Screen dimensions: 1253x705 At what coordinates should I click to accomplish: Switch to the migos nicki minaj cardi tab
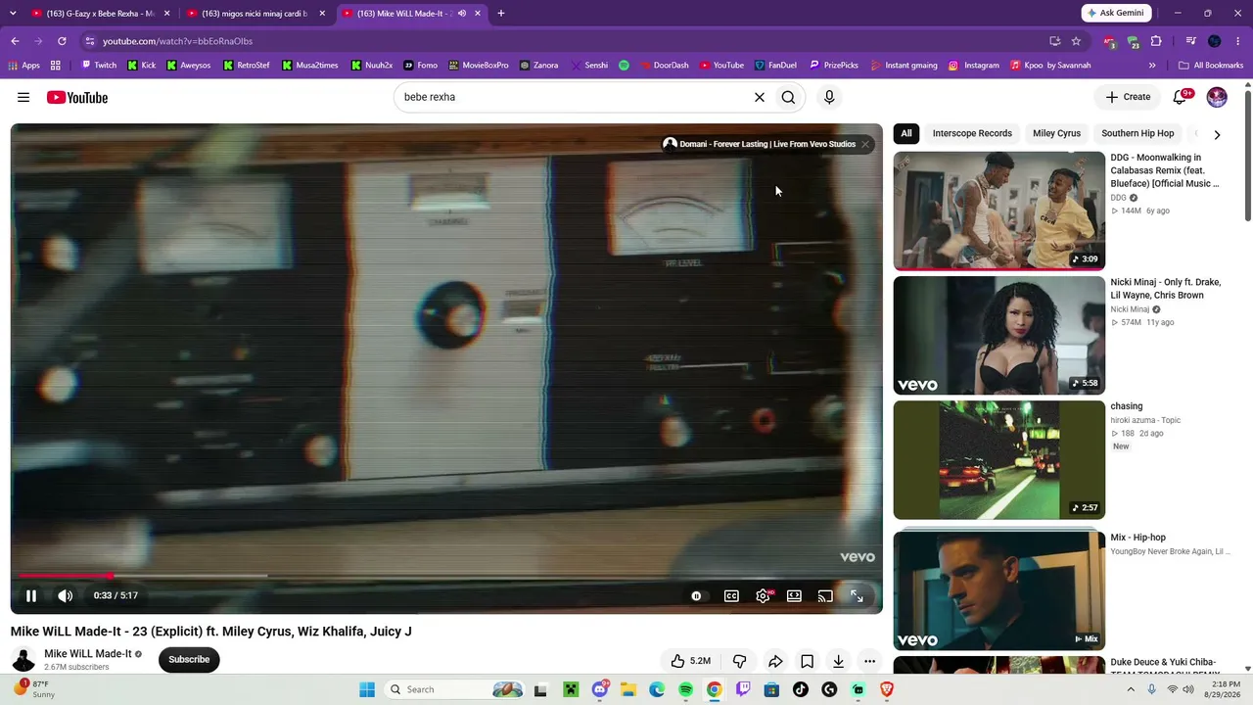pyautogui.click(x=256, y=14)
